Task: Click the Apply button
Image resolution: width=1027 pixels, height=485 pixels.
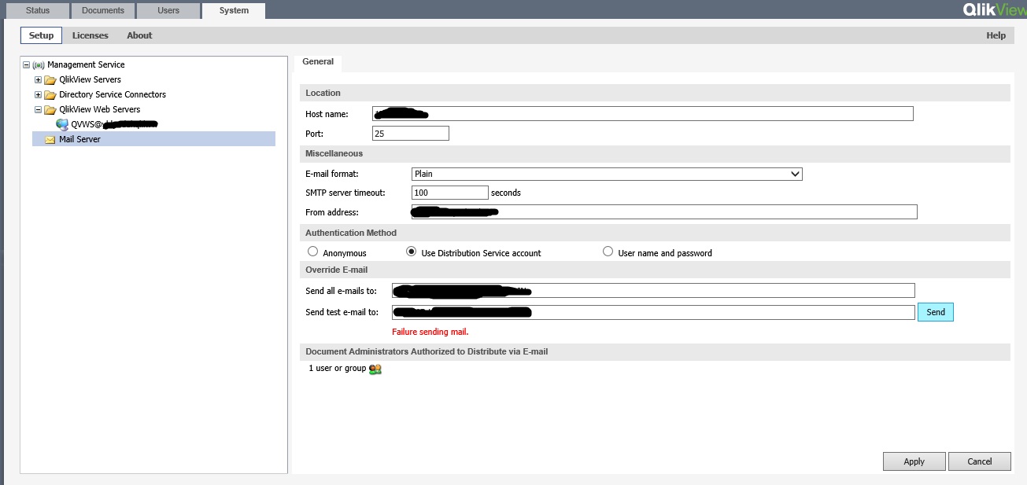Action: tap(914, 461)
